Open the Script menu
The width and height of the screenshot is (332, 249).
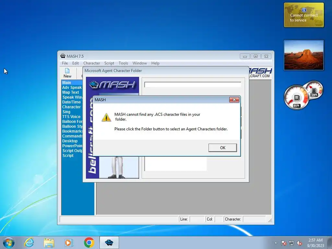pos(109,63)
